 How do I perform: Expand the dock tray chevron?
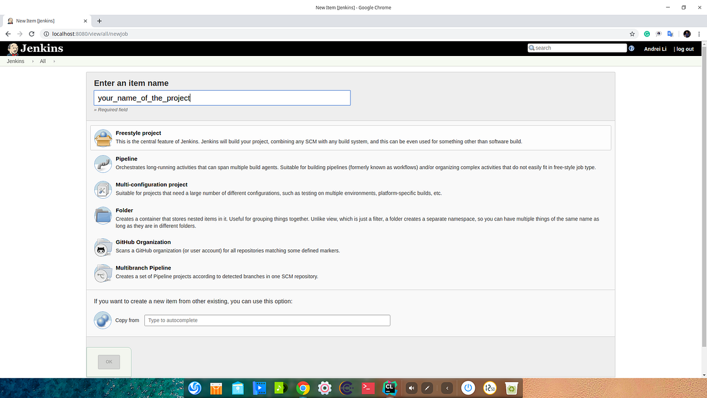(x=447, y=388)
